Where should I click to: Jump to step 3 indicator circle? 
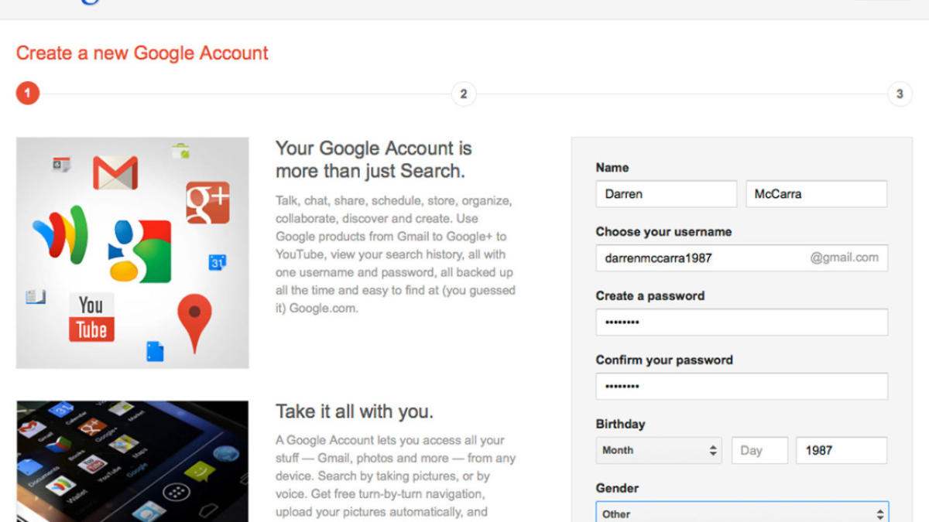900,94
